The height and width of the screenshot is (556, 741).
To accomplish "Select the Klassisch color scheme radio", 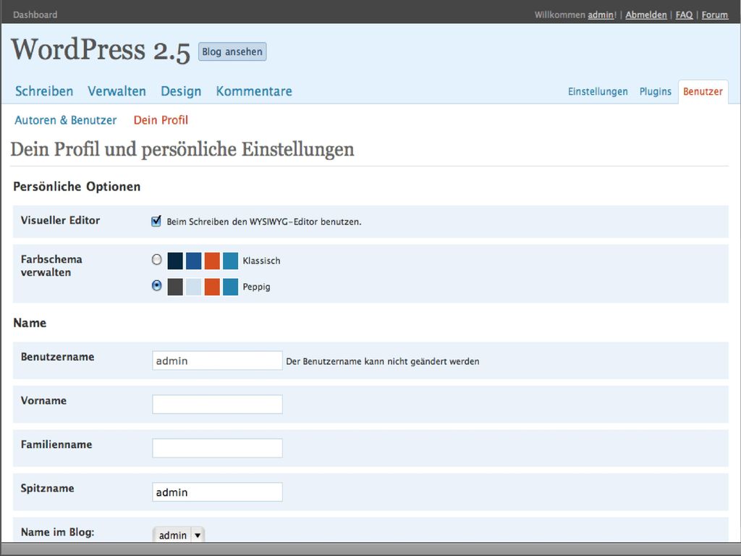I will [156, 260].
